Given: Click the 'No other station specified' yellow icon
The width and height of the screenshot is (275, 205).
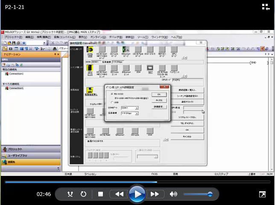Looking at the screenshot, I should [x=90, y=90].
